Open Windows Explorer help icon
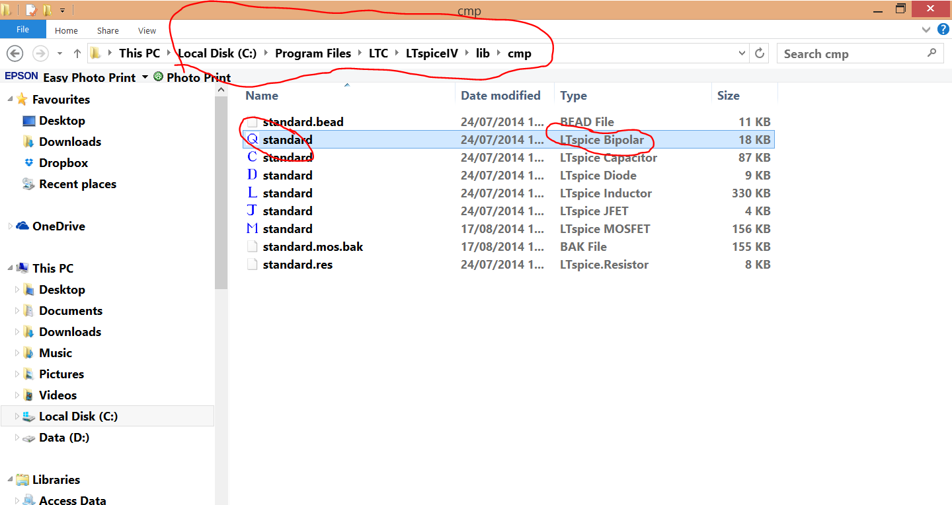The image size is (952, 505). tap(943, 29)
